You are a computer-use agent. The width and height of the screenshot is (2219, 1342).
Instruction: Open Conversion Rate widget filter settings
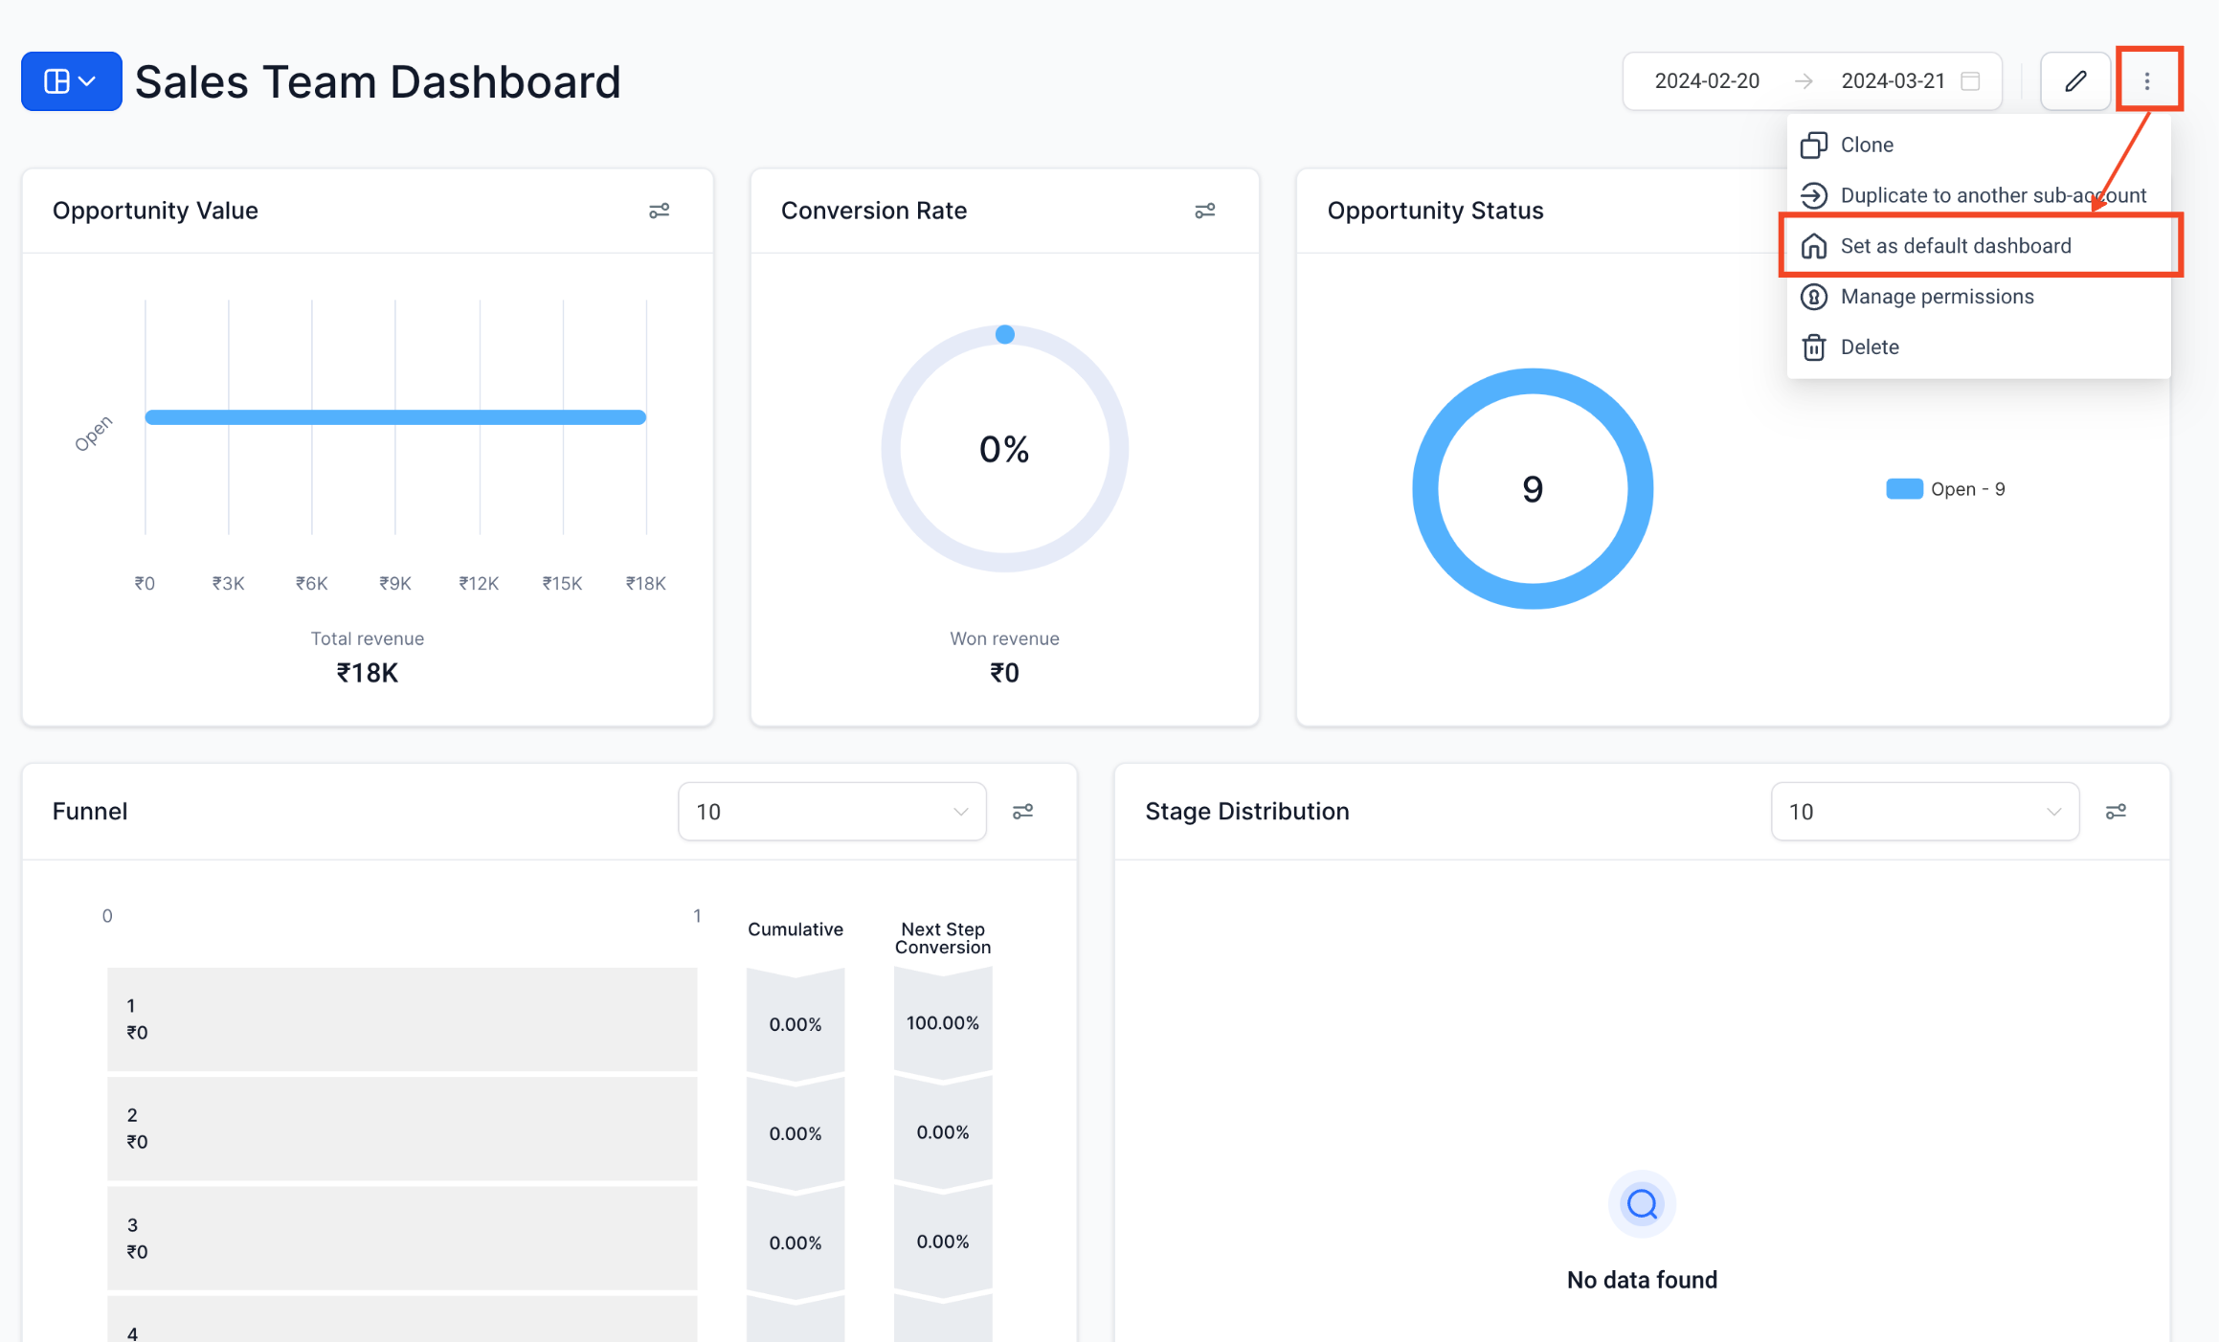tap(1204, 211)
